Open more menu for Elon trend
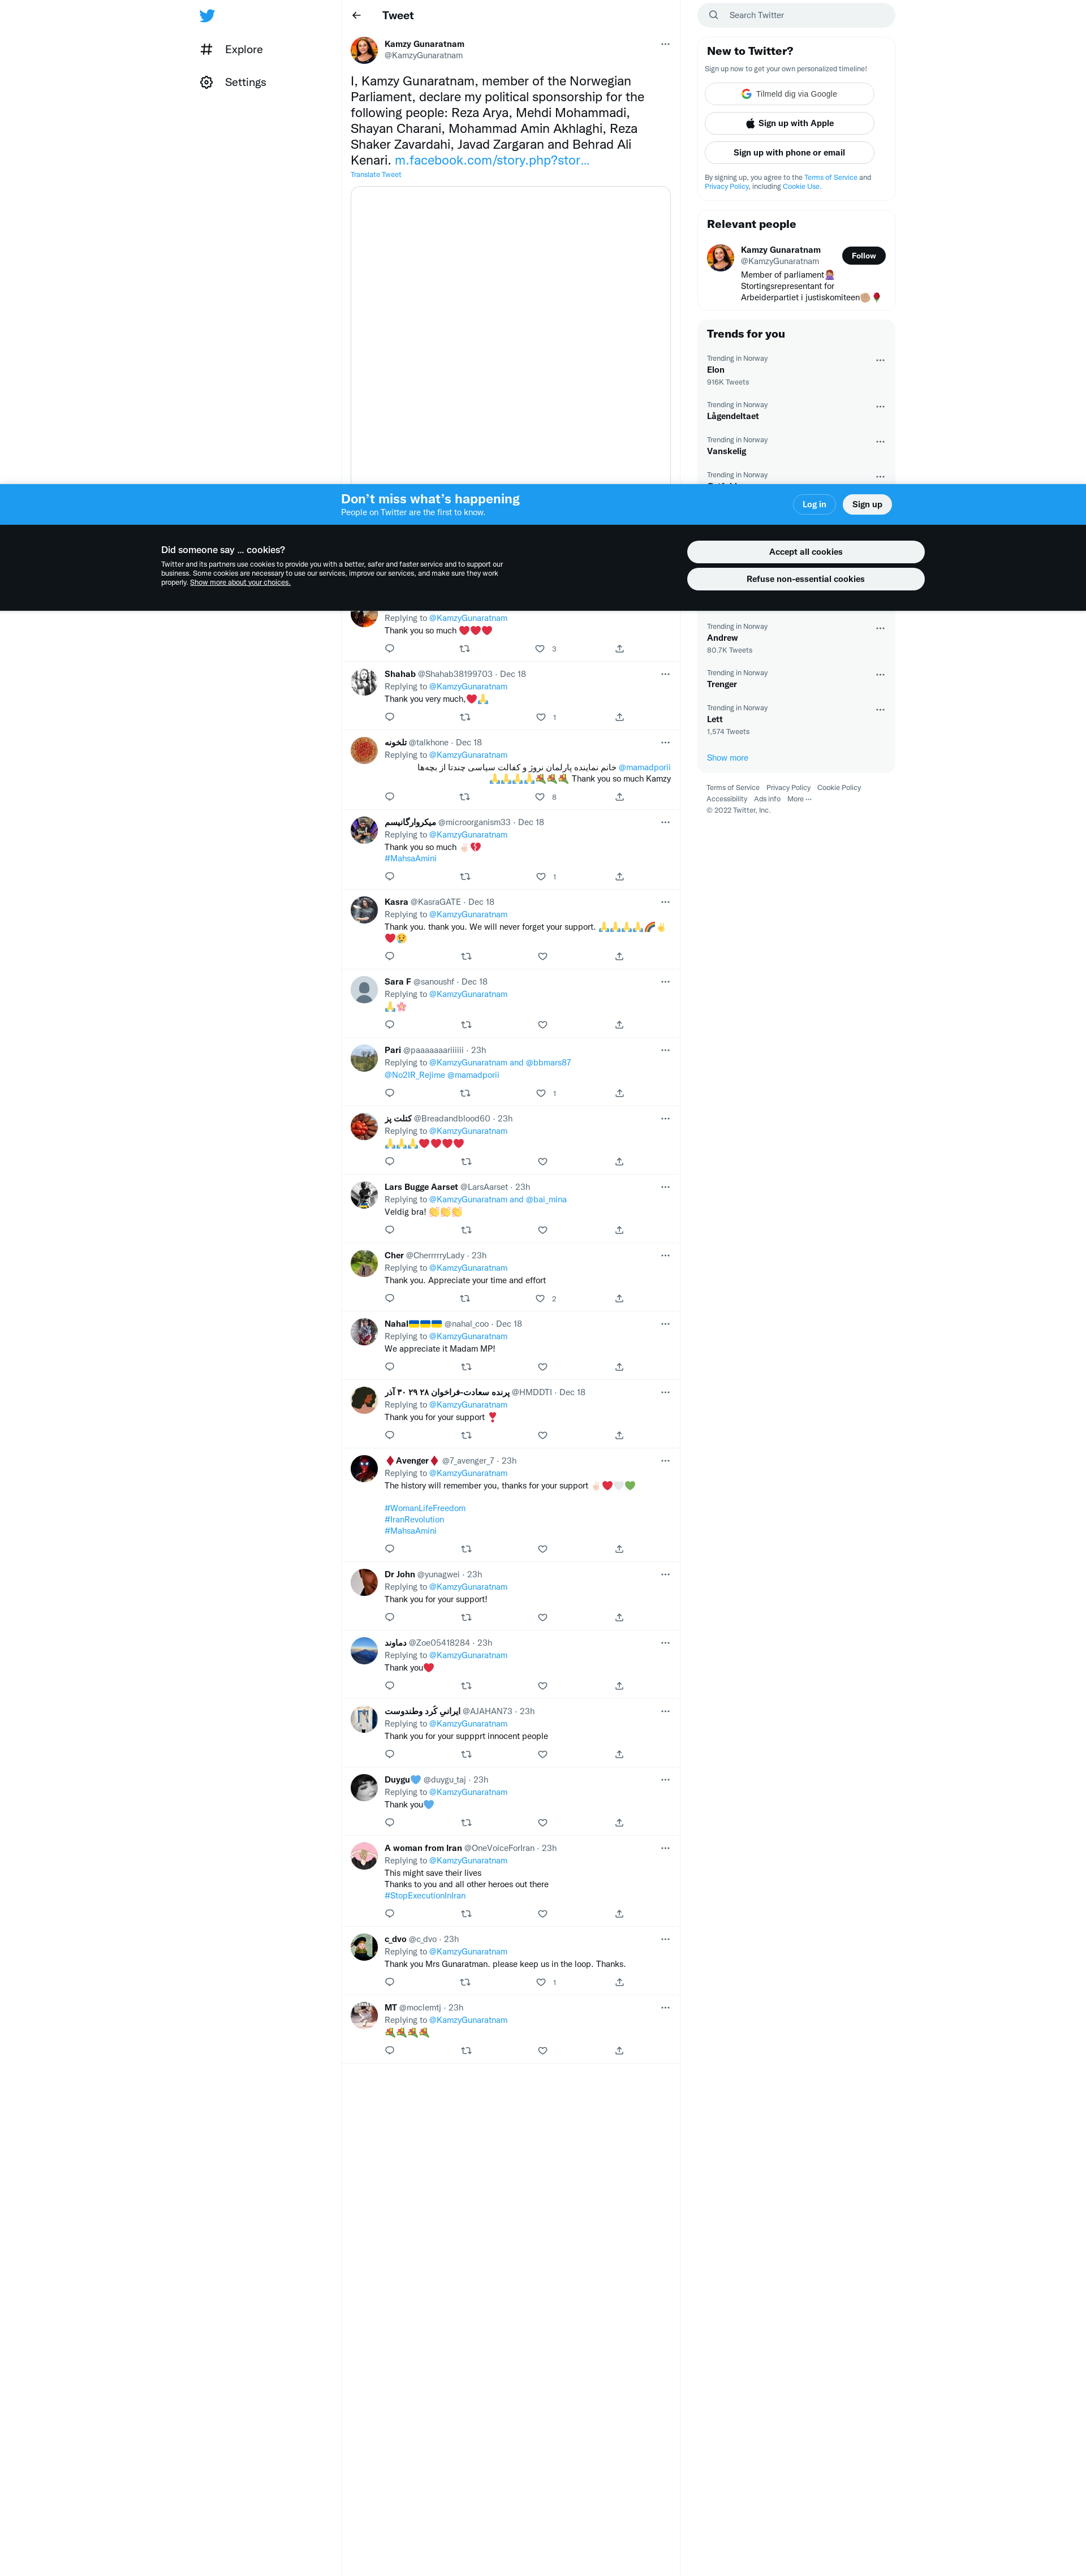The height and width of the screenshot is (2576, 1086). point(880,360)
